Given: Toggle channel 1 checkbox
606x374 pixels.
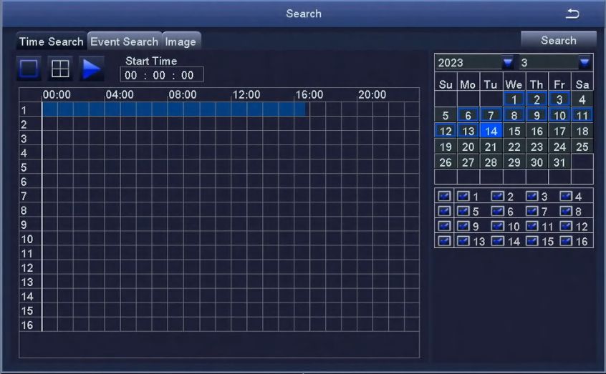Looking at the screenshot, I should click(463, 197).
